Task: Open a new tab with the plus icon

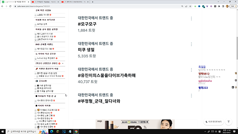Action: click(93, 2)
